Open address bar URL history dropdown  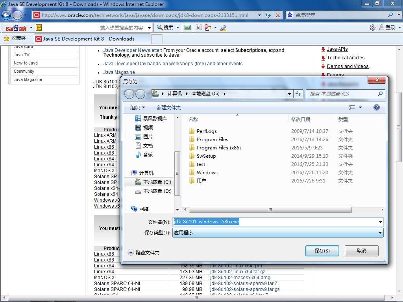pyautogui.click(x=260, y=15)
